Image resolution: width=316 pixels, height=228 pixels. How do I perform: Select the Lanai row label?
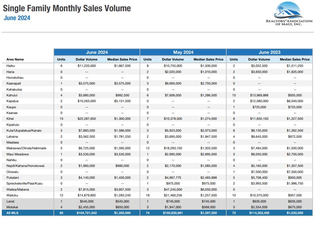click(x=10, y=201)
